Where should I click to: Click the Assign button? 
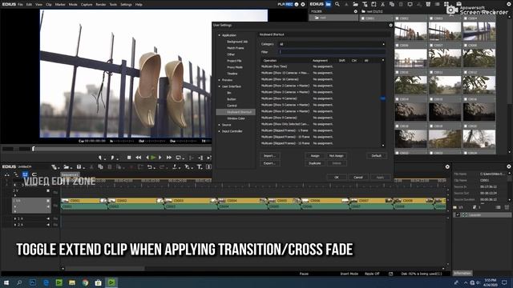[x=315, y=156]
